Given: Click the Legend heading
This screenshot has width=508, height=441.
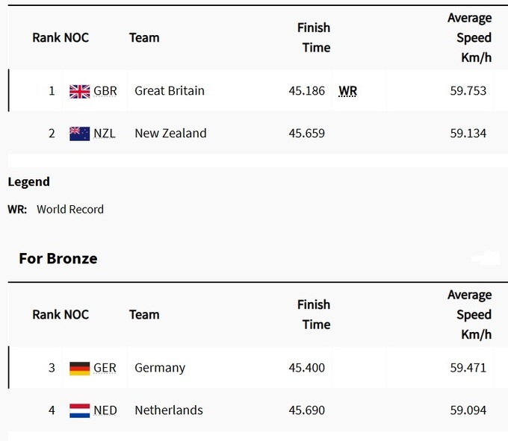Looking at the screenshot, I should click(29, 181).
